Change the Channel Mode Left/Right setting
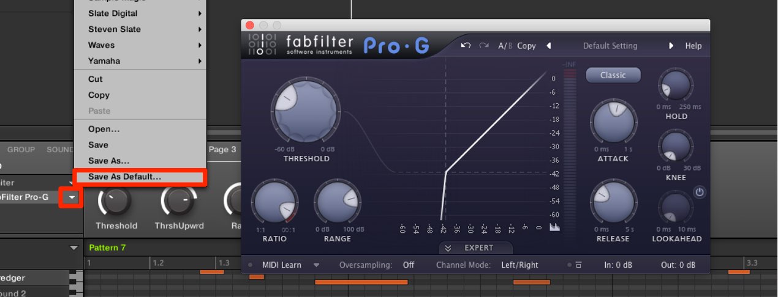The image size is (778, 297). click(519, 265)
